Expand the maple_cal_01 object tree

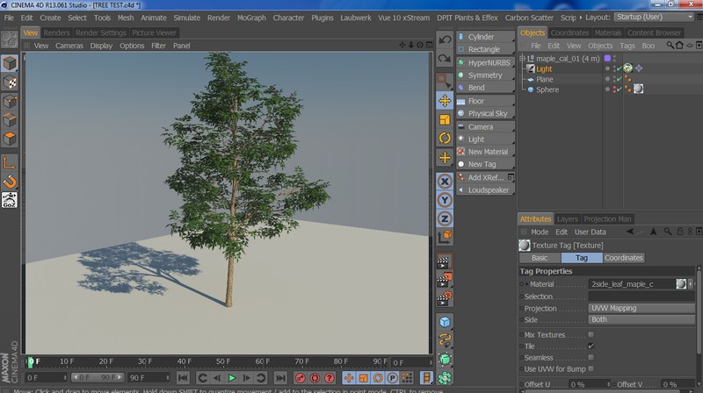522,58
